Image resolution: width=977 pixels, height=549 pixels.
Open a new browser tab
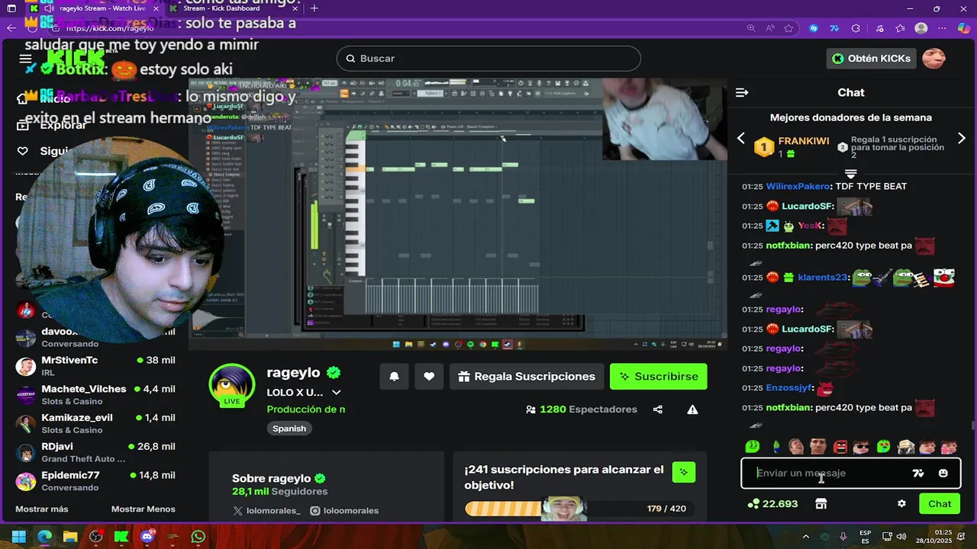pyautogui.click(x=314, y=8)
